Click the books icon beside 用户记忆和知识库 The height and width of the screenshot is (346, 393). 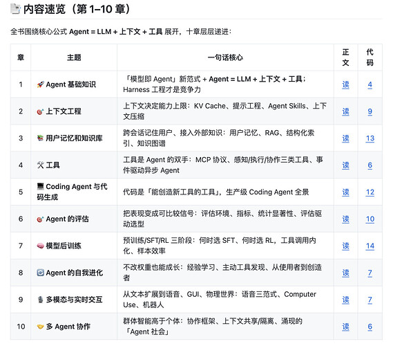[40, 138]
